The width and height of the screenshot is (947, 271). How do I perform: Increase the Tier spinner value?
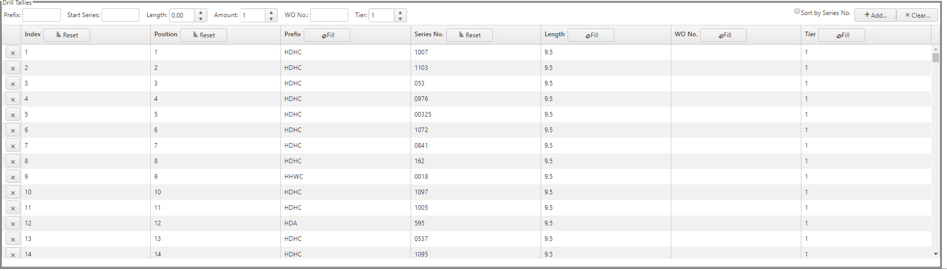[x=400, y=12]
